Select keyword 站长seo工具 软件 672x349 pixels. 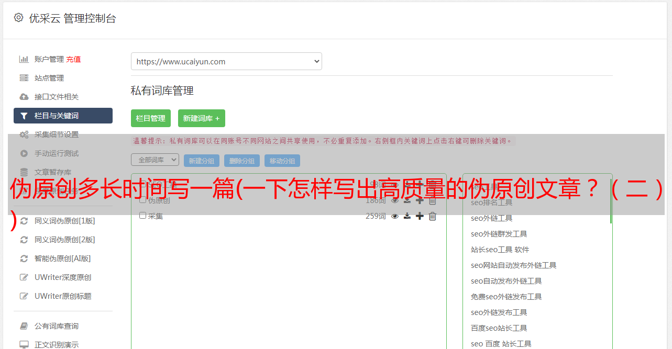[500, 250]
